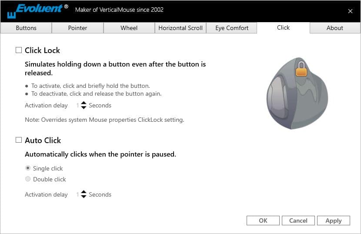Enable the Auto Click checkbox
361x234 pixels.
click(x=19, y=140)
